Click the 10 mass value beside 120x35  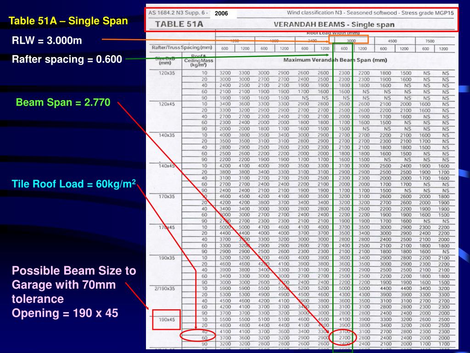[204, 73]
